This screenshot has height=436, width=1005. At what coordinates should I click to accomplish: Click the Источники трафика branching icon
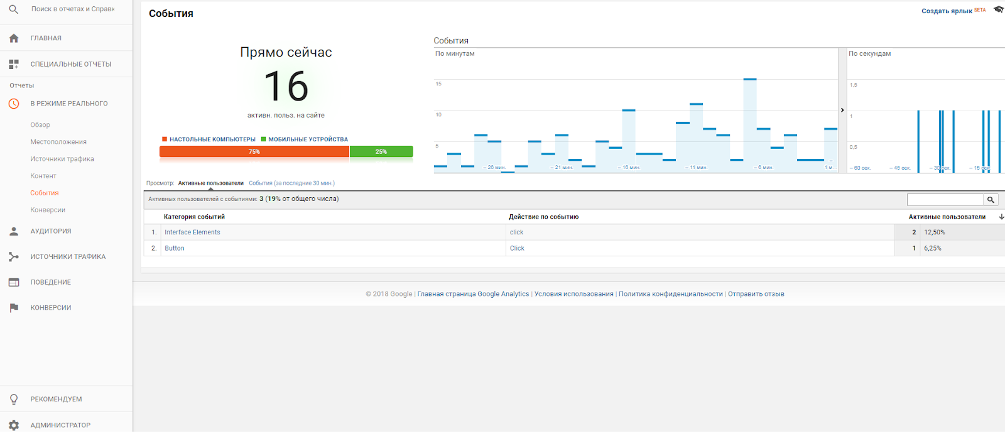point(14,257)
